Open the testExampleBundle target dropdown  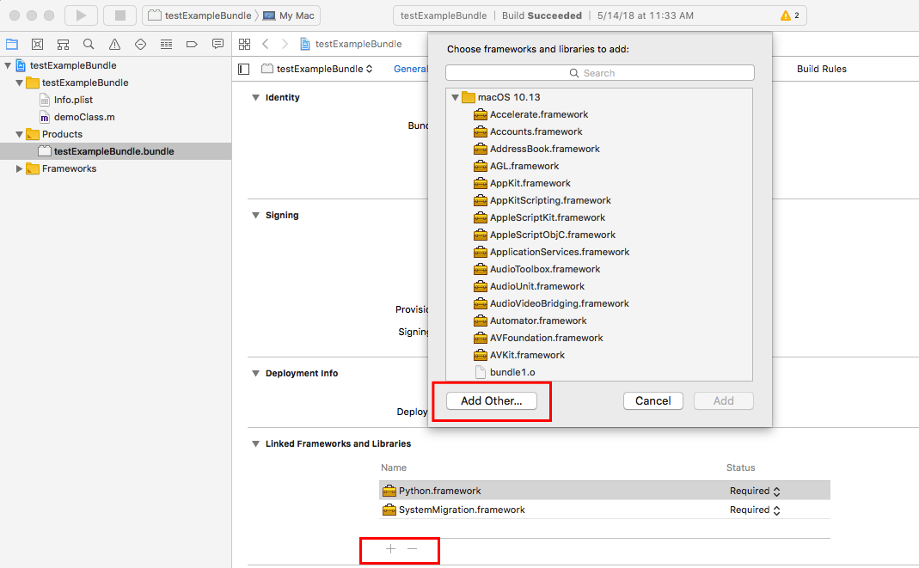(x=318, y=69)
